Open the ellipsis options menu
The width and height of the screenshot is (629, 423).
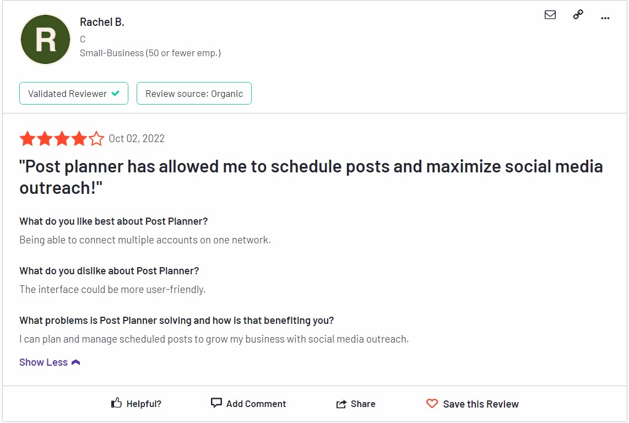[x=605, y=18]
